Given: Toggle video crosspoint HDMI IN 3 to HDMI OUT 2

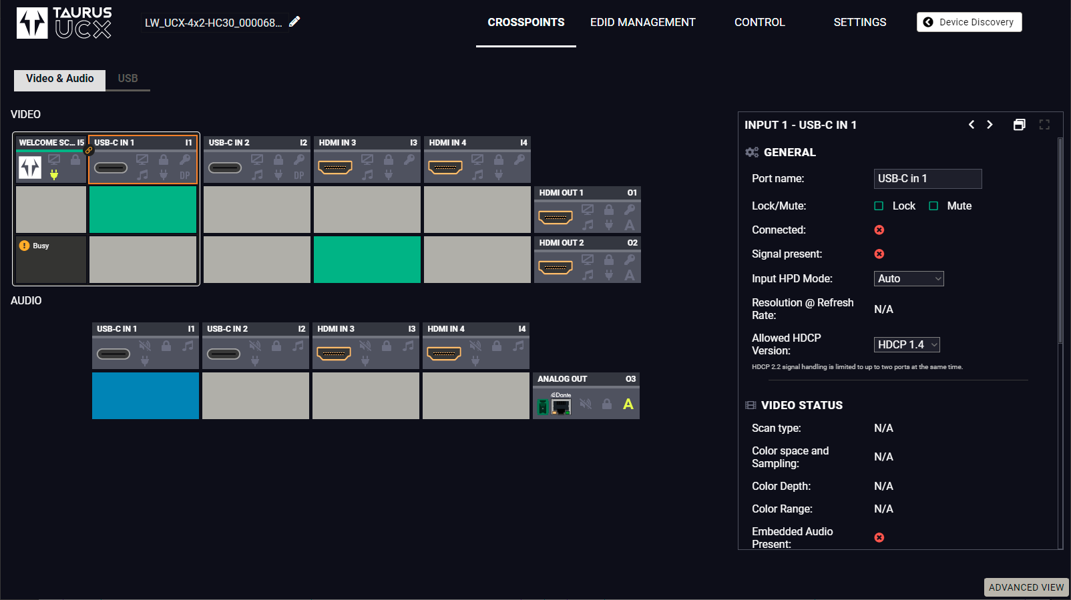Looking at the screenshot, I should (x=367, y=260).
